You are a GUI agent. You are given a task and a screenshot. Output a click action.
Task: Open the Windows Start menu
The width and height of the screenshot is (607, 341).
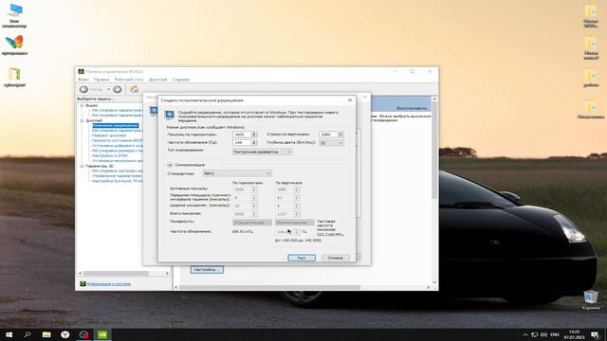click(9, 334)
